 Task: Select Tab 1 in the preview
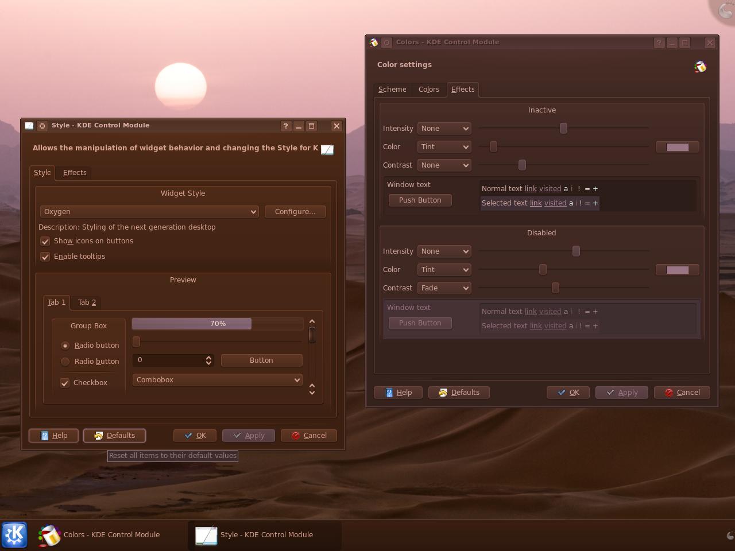56,302
